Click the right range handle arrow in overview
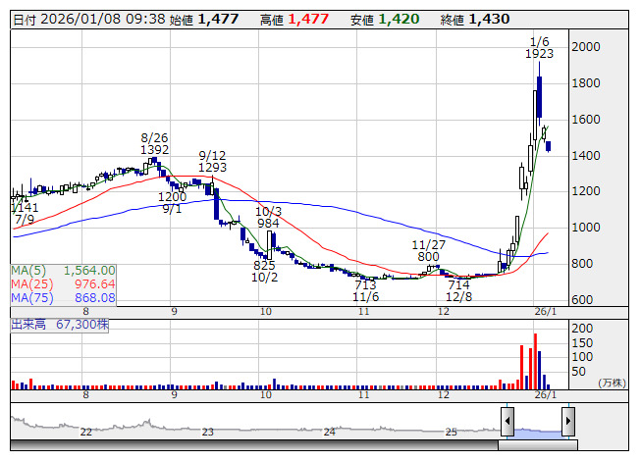Screen dimensions: 641x461 click(x=567, y=422)
